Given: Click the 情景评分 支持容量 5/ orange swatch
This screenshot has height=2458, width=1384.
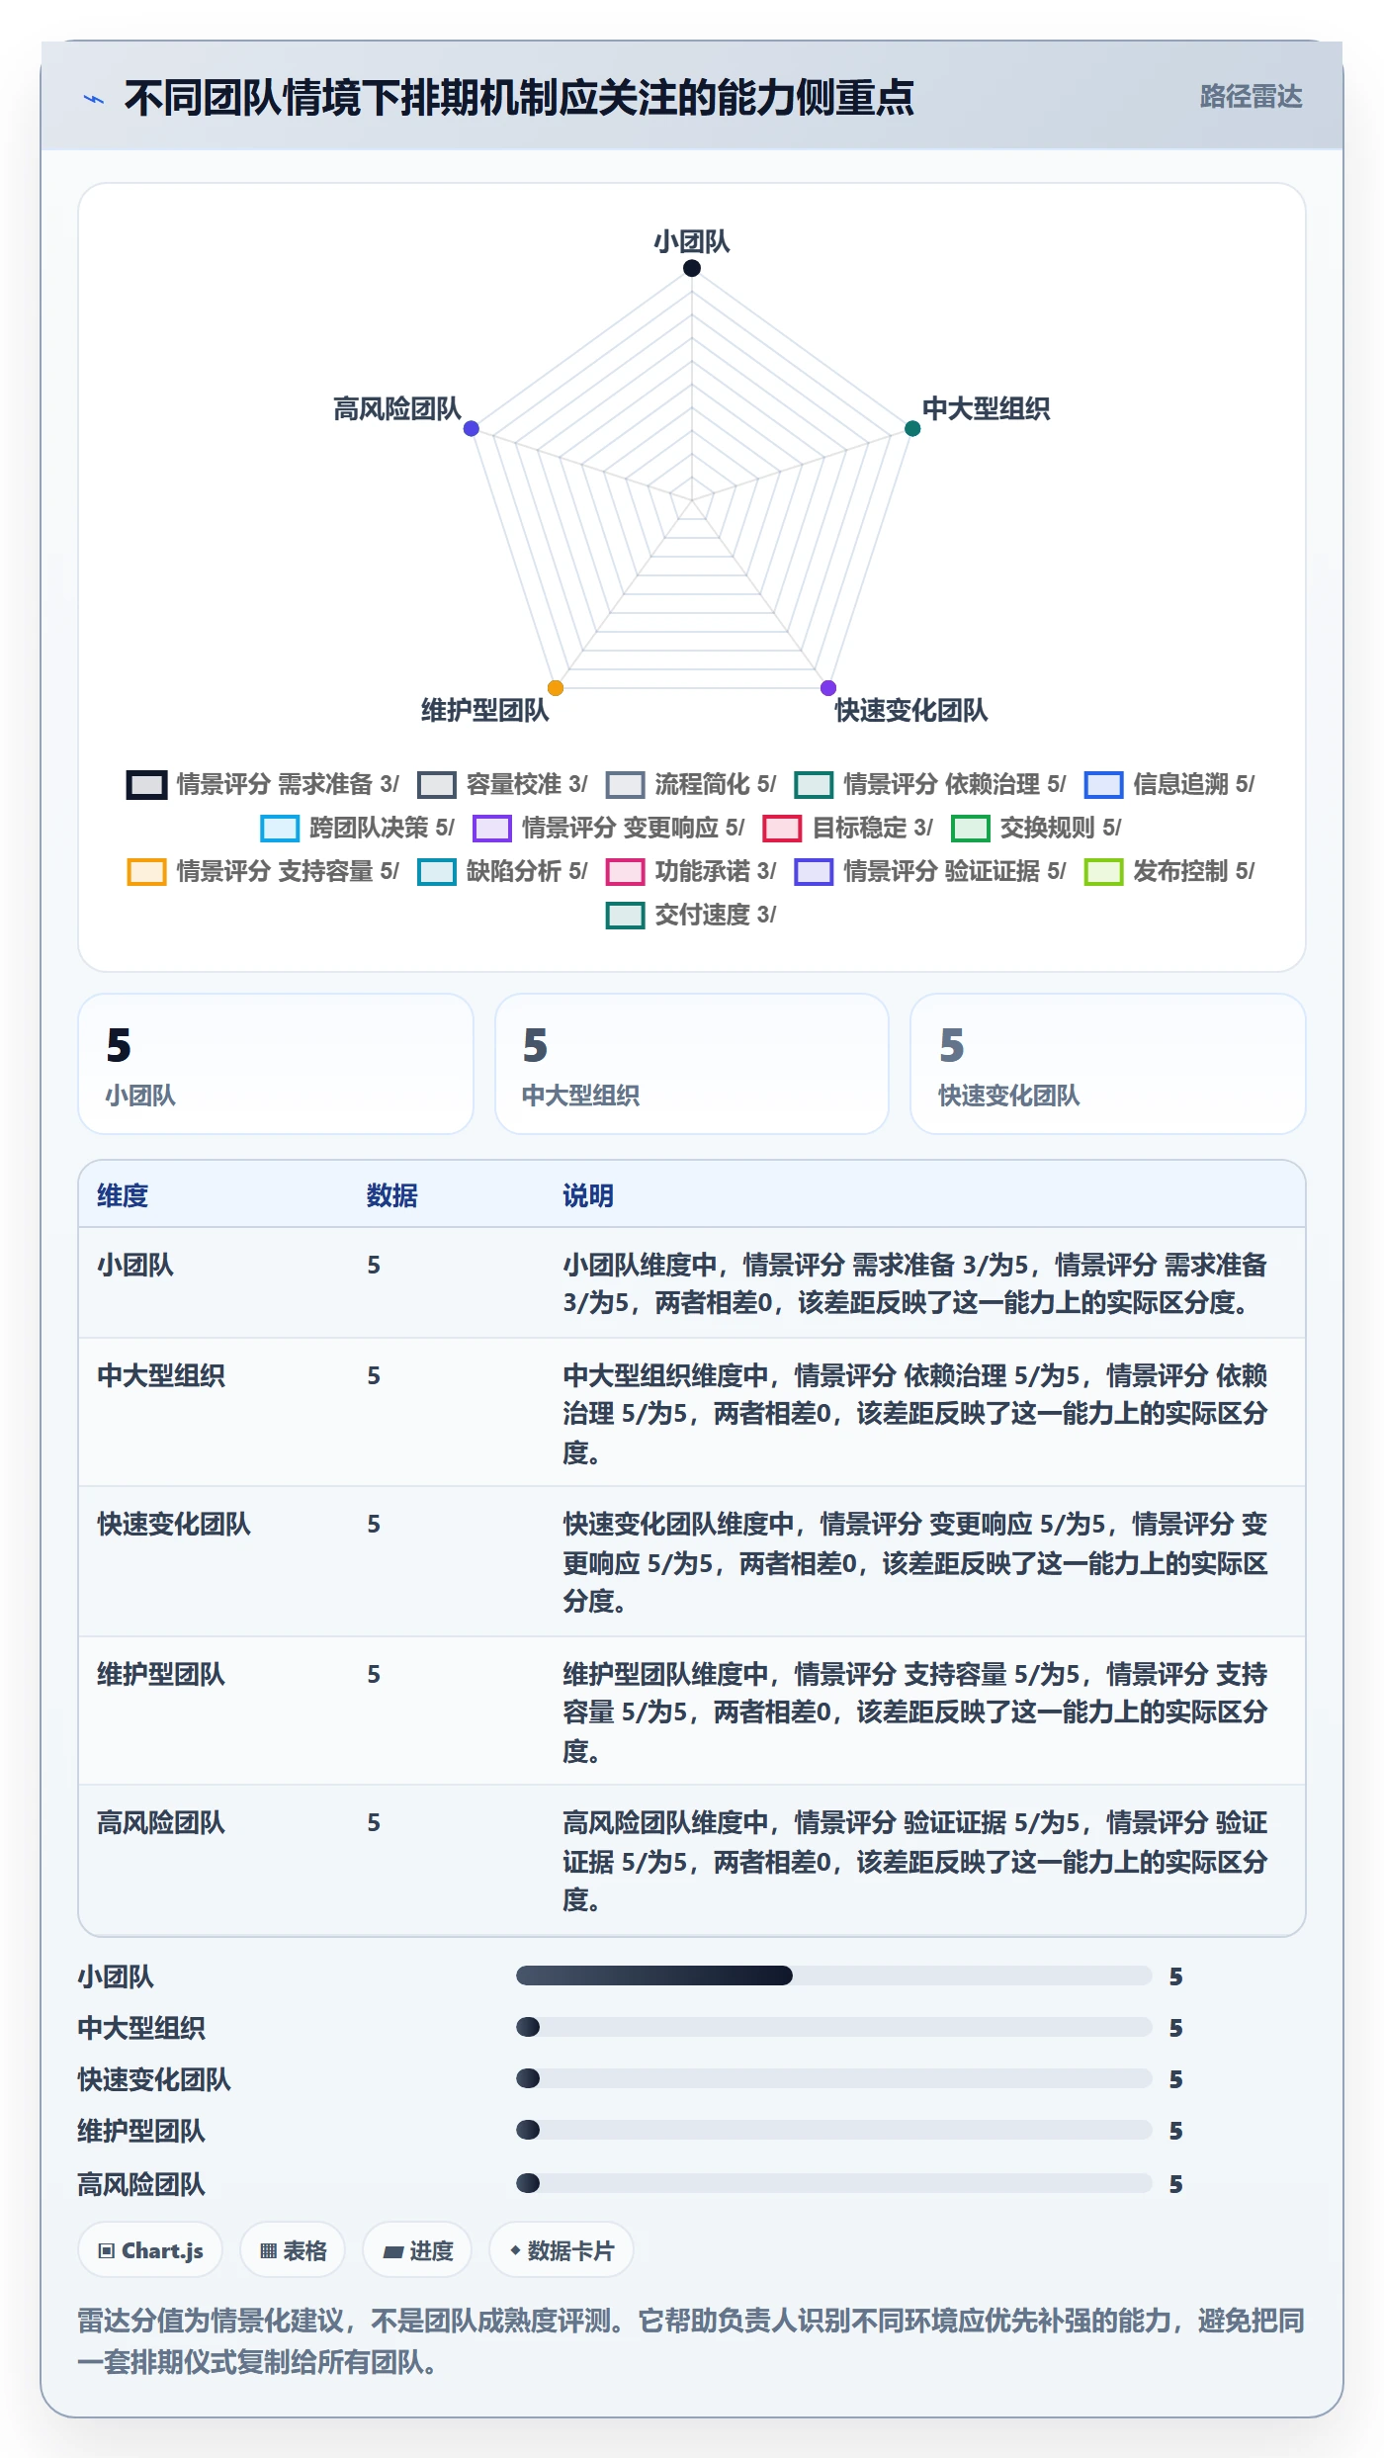Looking at the screenshot, I should point(146,871).
